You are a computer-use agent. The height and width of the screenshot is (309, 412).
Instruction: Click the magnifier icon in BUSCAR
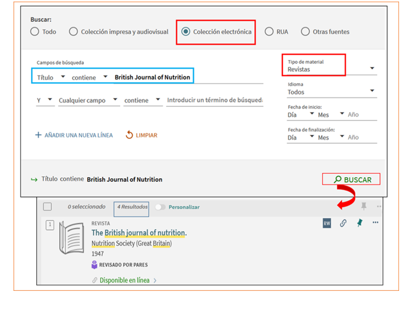(x=338, y=179)
